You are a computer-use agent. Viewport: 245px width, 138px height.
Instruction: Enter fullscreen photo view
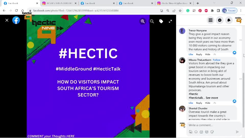170,21
